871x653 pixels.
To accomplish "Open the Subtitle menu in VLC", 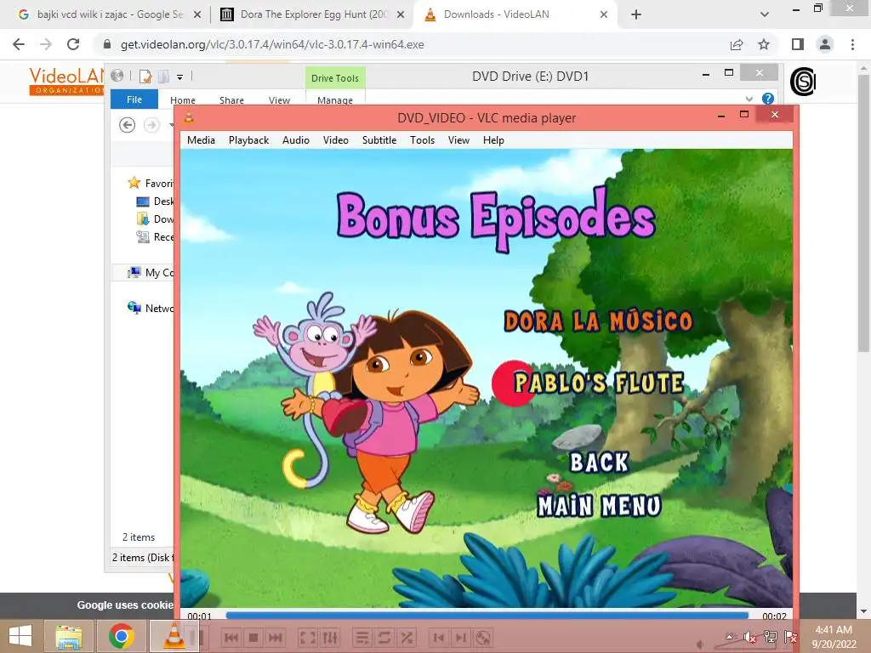I will [379, 140].
